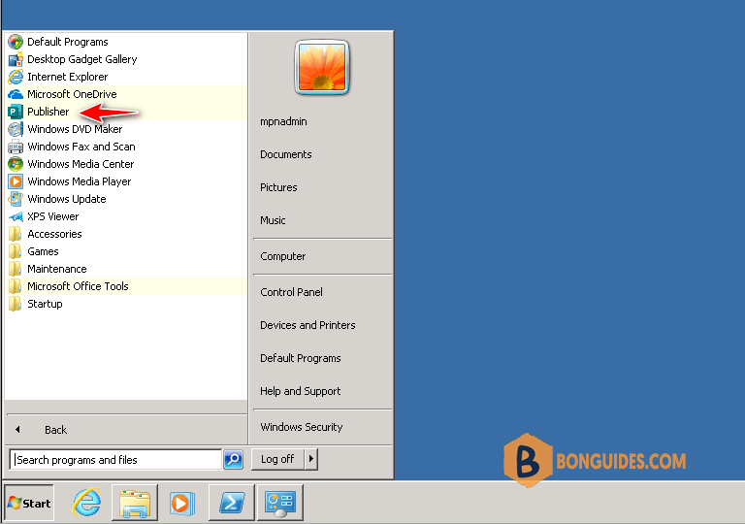
Task: Open Pictures from the right pane
Action: (322, 187)
